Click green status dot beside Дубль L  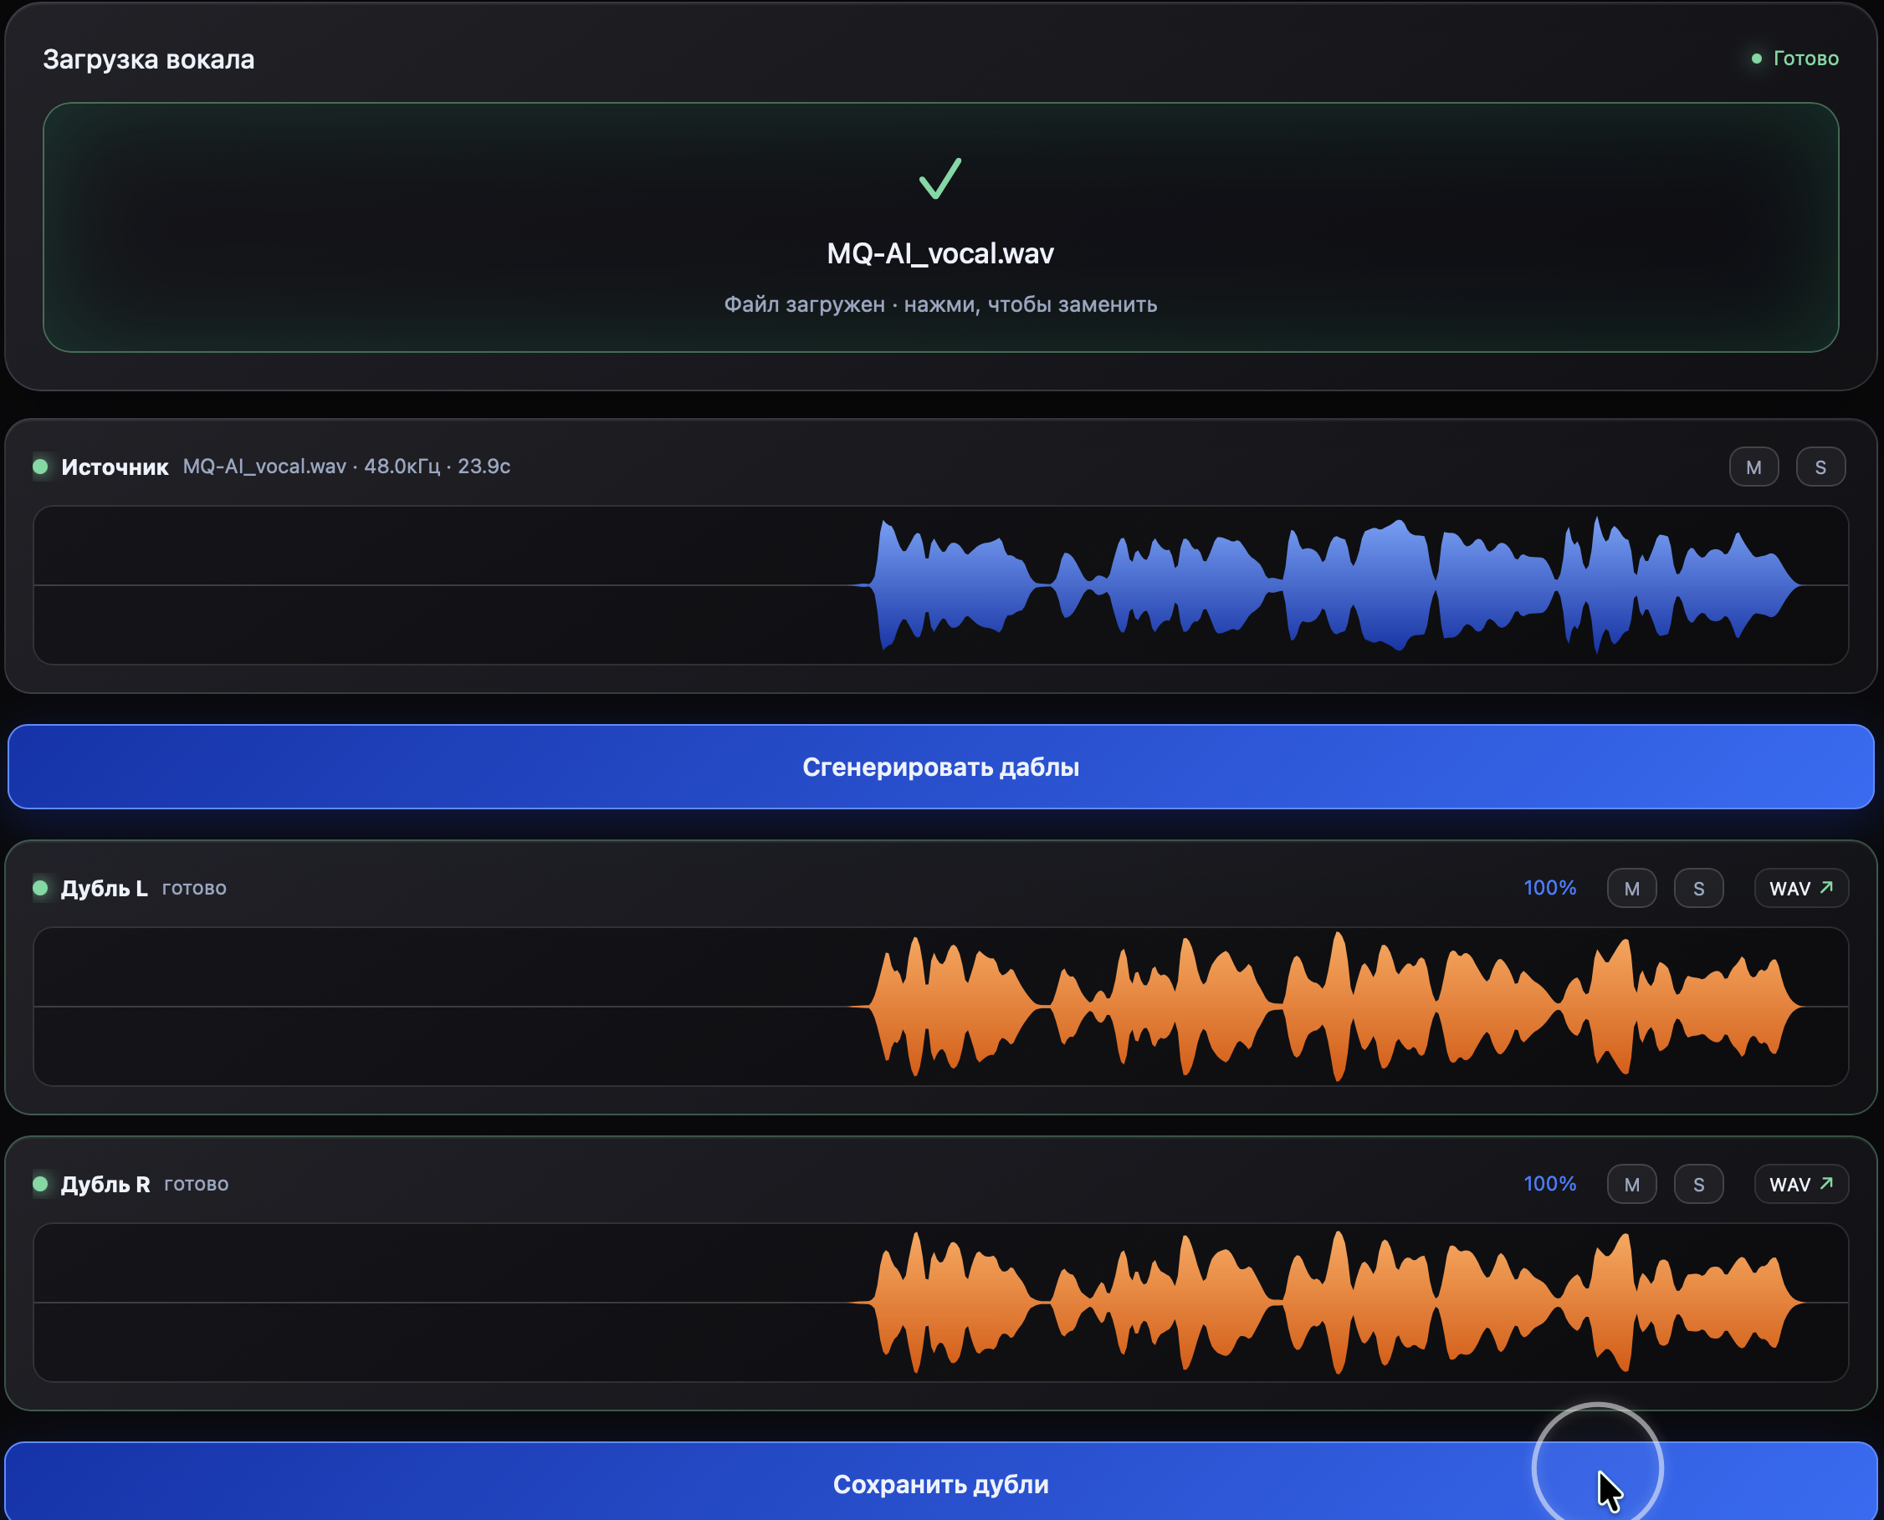click(40, 888)
